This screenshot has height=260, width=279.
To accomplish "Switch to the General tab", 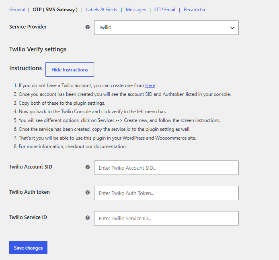I will [x=17, y=10].
